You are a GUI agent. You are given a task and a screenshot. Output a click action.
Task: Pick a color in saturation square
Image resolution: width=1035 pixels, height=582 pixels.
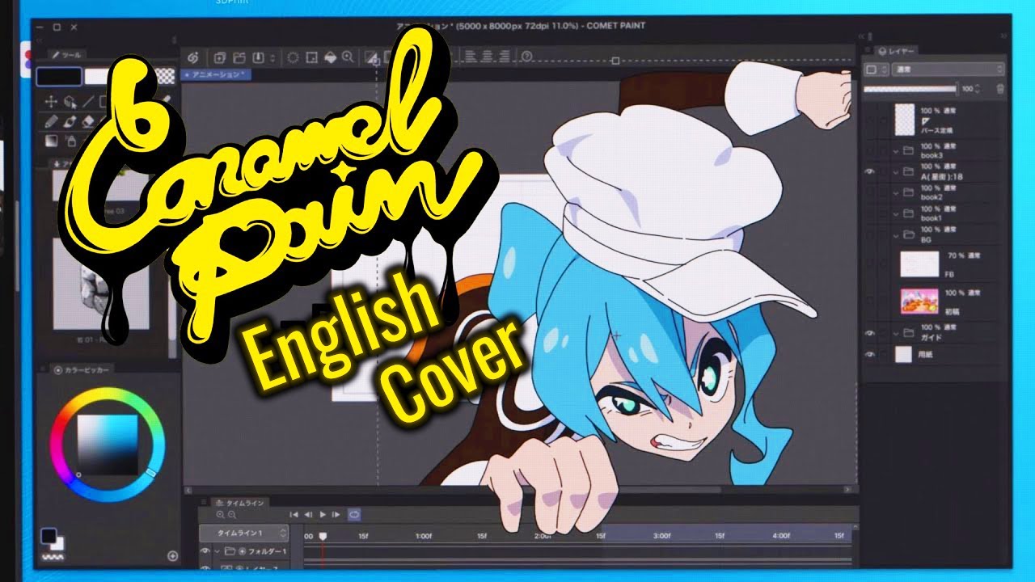tap(109, 446)
